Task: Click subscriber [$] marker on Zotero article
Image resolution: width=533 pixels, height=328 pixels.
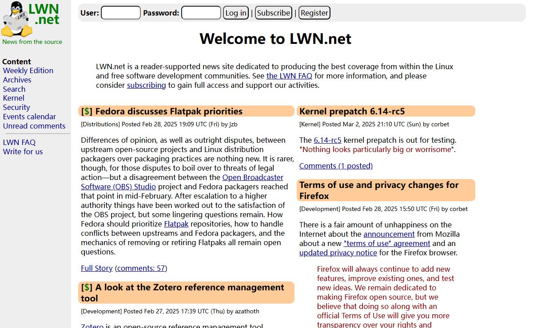Action: (87, 287)
